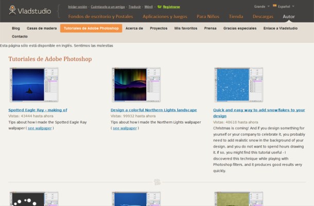Click the 'Spotted Eagle Ray - making of' link
This screenshot has height=206, width=314.
click(x=38, y=110)
